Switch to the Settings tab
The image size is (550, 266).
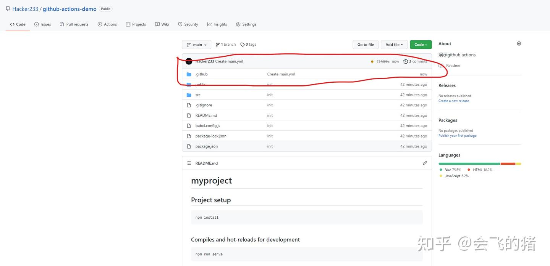(x=246, y=24)
